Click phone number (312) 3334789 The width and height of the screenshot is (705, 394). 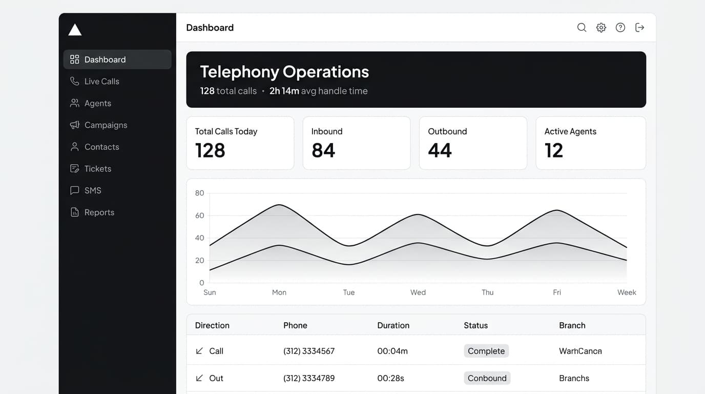309,378
